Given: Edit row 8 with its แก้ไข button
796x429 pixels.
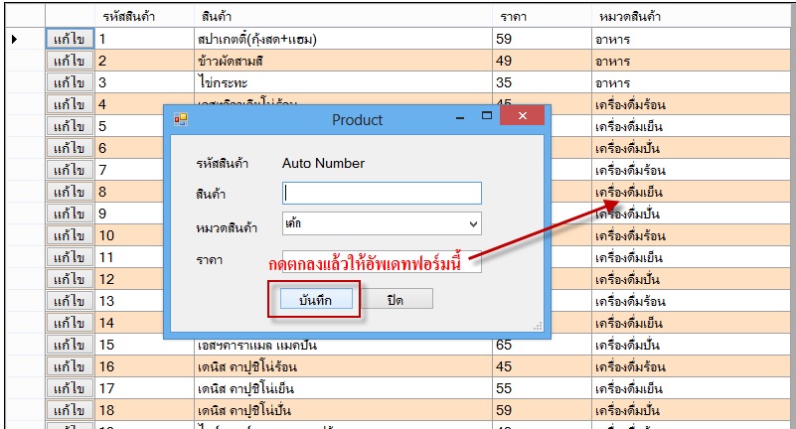Looking at the screenshot, I should click(x=70, y=192).
